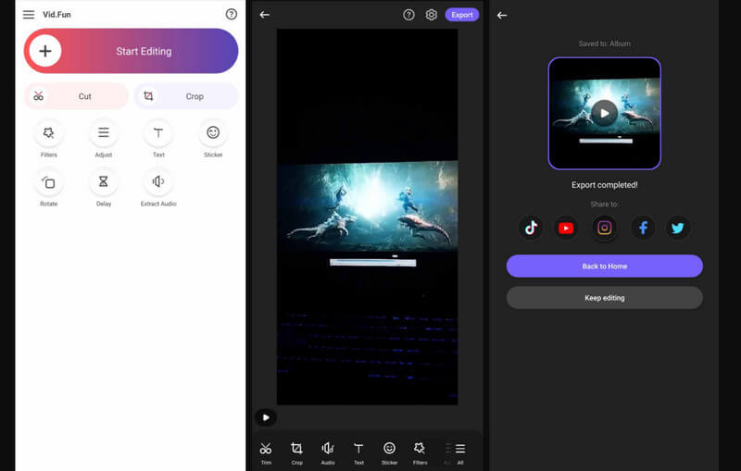Share exported video to TikTok
This screenshot has width=741, height=471.
[x=531, y=228]
